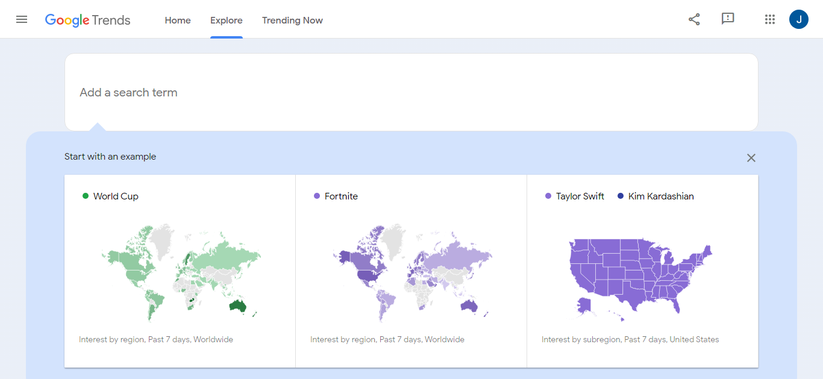Open the hamburger main menu
This screenshot has height=379, width=823.
22,19
